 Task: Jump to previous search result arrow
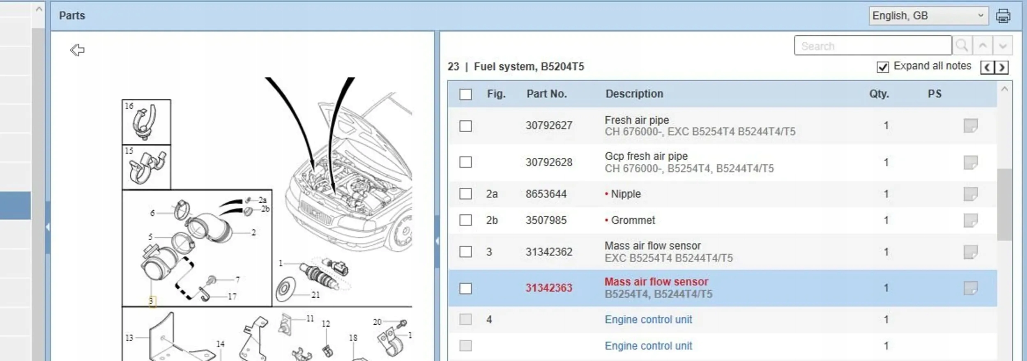coord(983,46)
